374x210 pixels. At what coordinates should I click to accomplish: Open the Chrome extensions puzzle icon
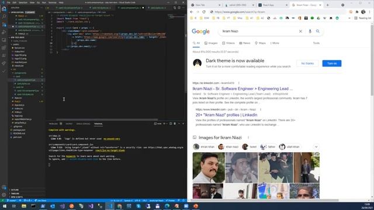[357, 12]
